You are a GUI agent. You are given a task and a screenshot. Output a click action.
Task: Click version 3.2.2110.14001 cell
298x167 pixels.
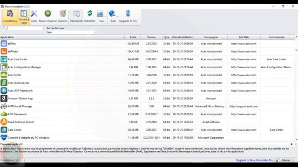coord(151,138)
